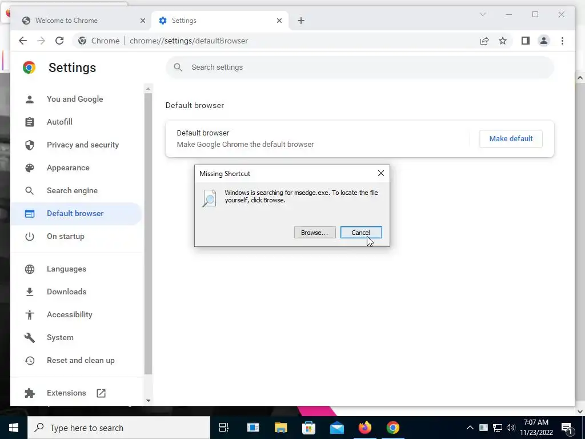Select Default browser in the sidebar
The image size is (585, 439).
[76, 214]
